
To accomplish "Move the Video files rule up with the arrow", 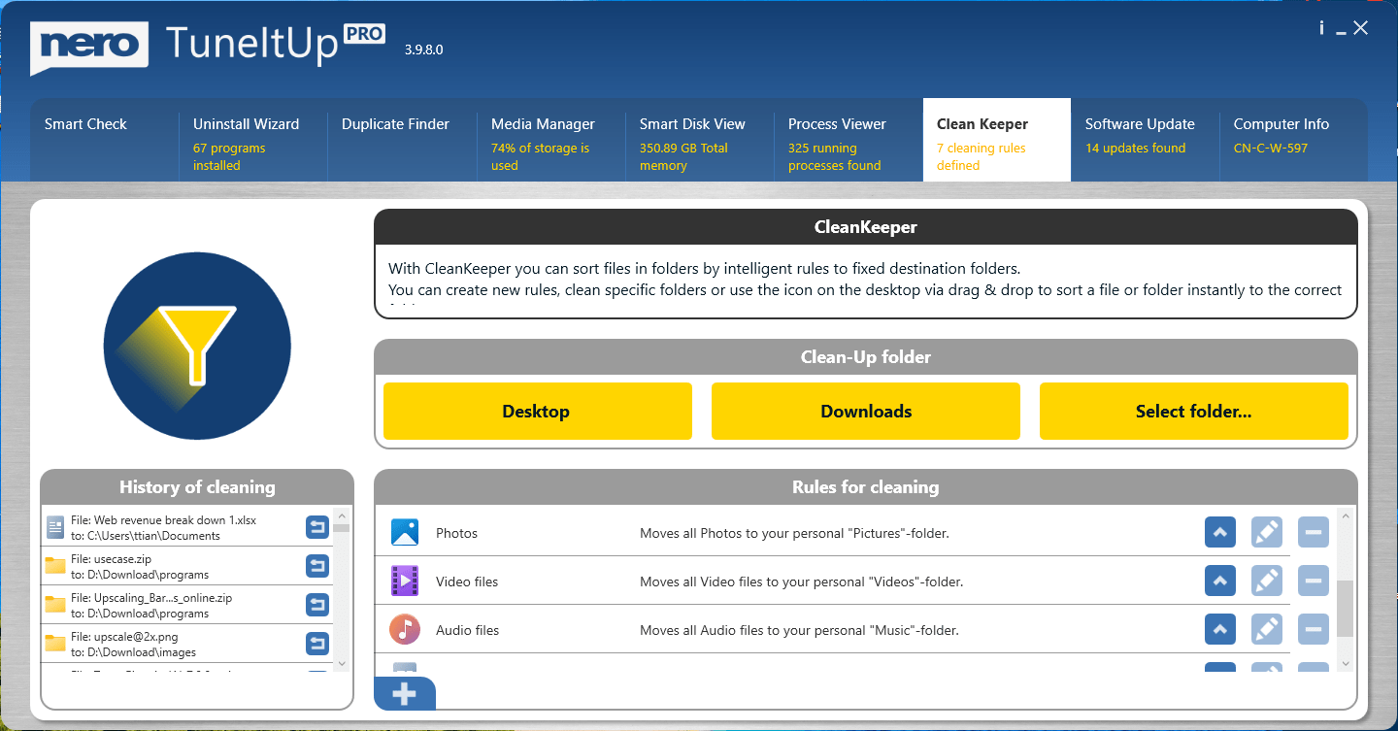I will [1220, 581].
